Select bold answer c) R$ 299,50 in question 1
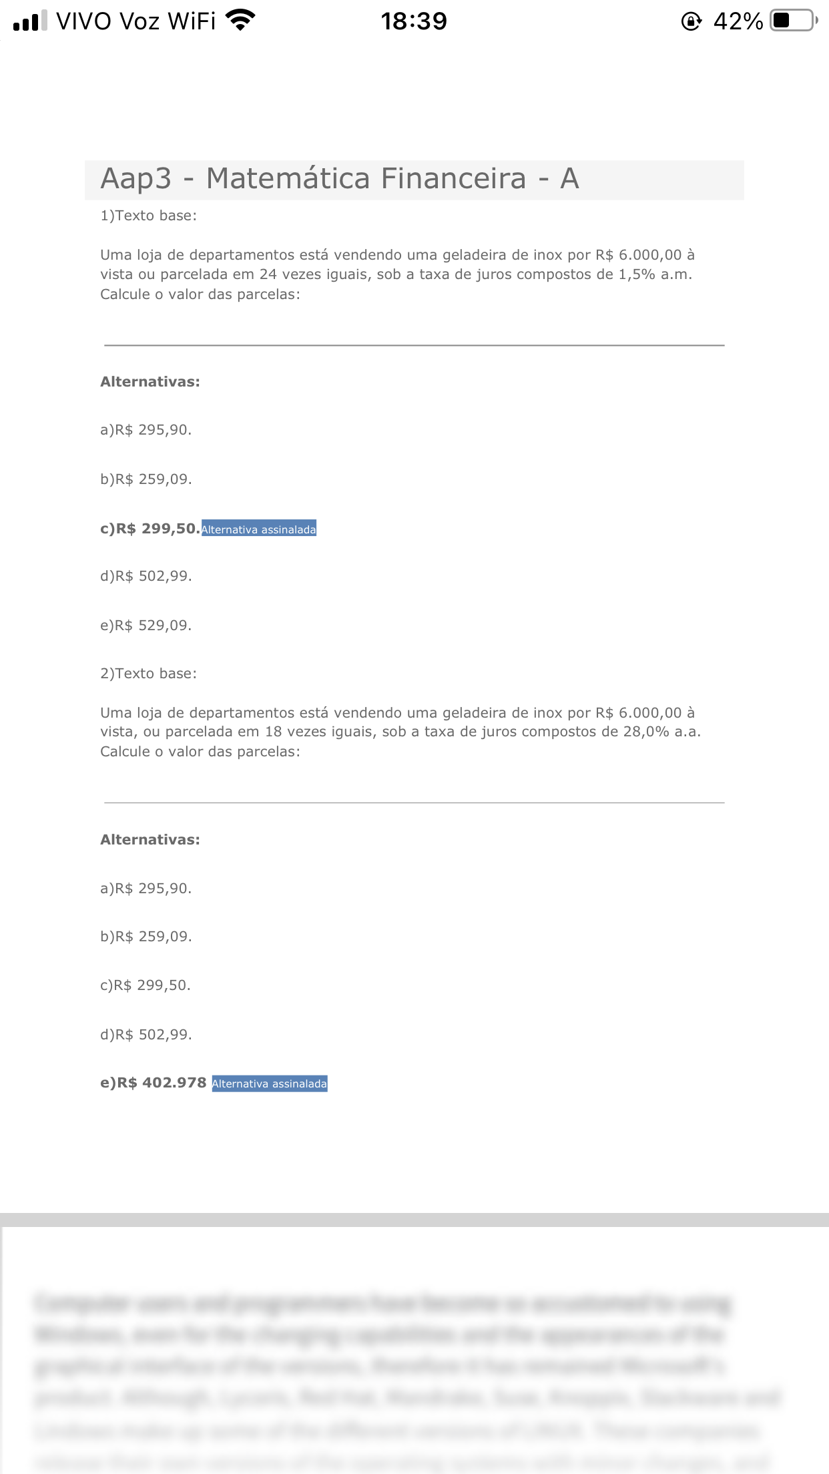Viewport: 829px width, 1474px height. (x=150, y=529)
